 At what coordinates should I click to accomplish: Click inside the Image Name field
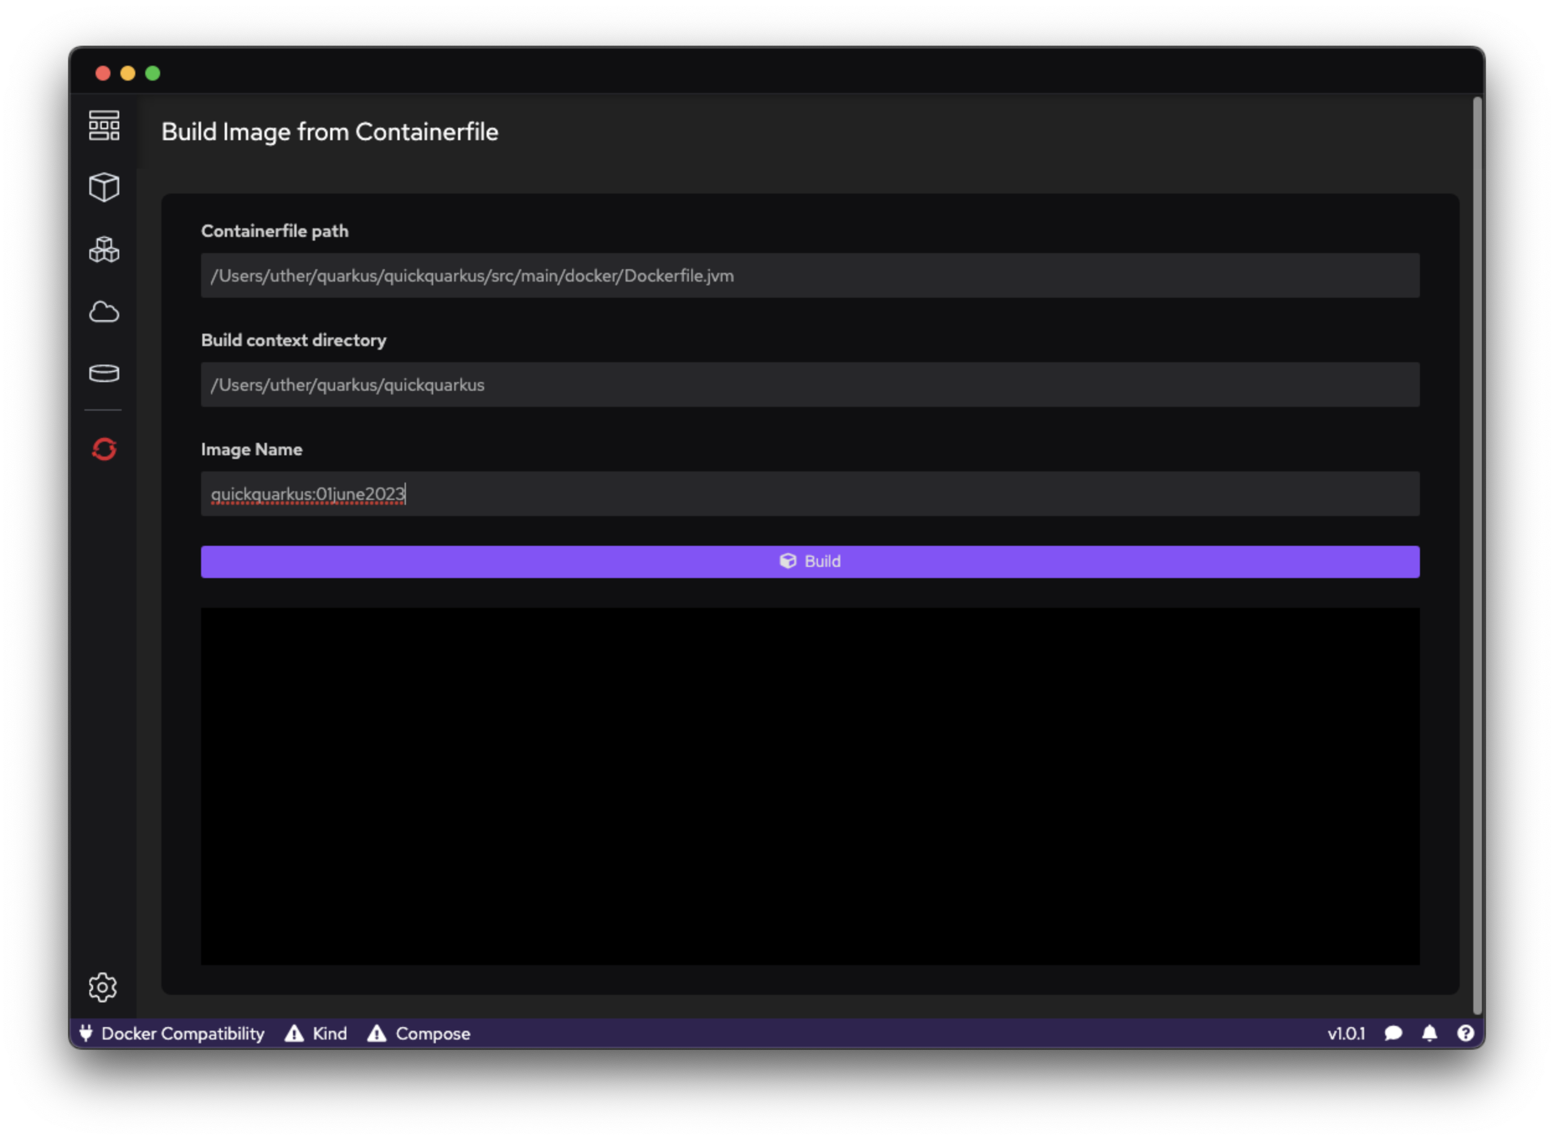(x=810, y=494)
